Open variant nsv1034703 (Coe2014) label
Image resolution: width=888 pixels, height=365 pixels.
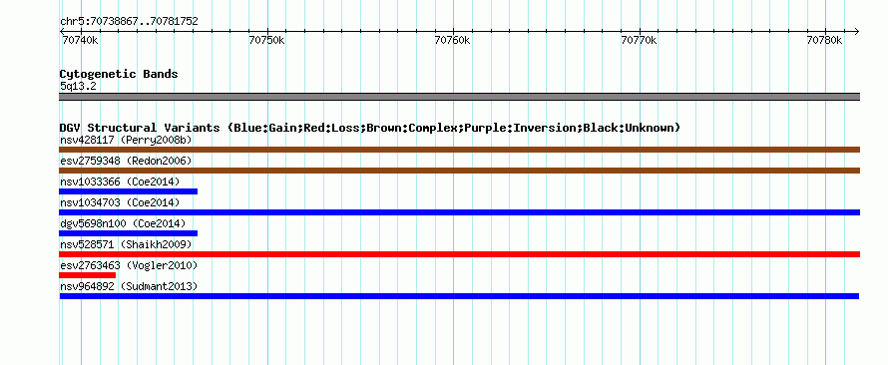pos(120,202)
